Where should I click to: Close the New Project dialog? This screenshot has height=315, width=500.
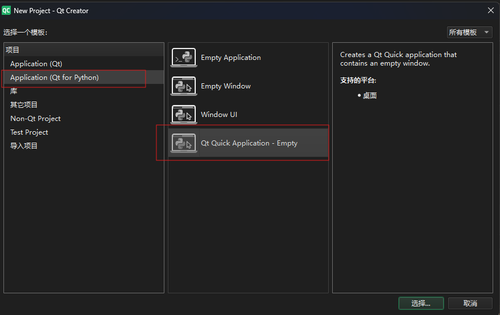pyautogui.click(x=491, y=10)
